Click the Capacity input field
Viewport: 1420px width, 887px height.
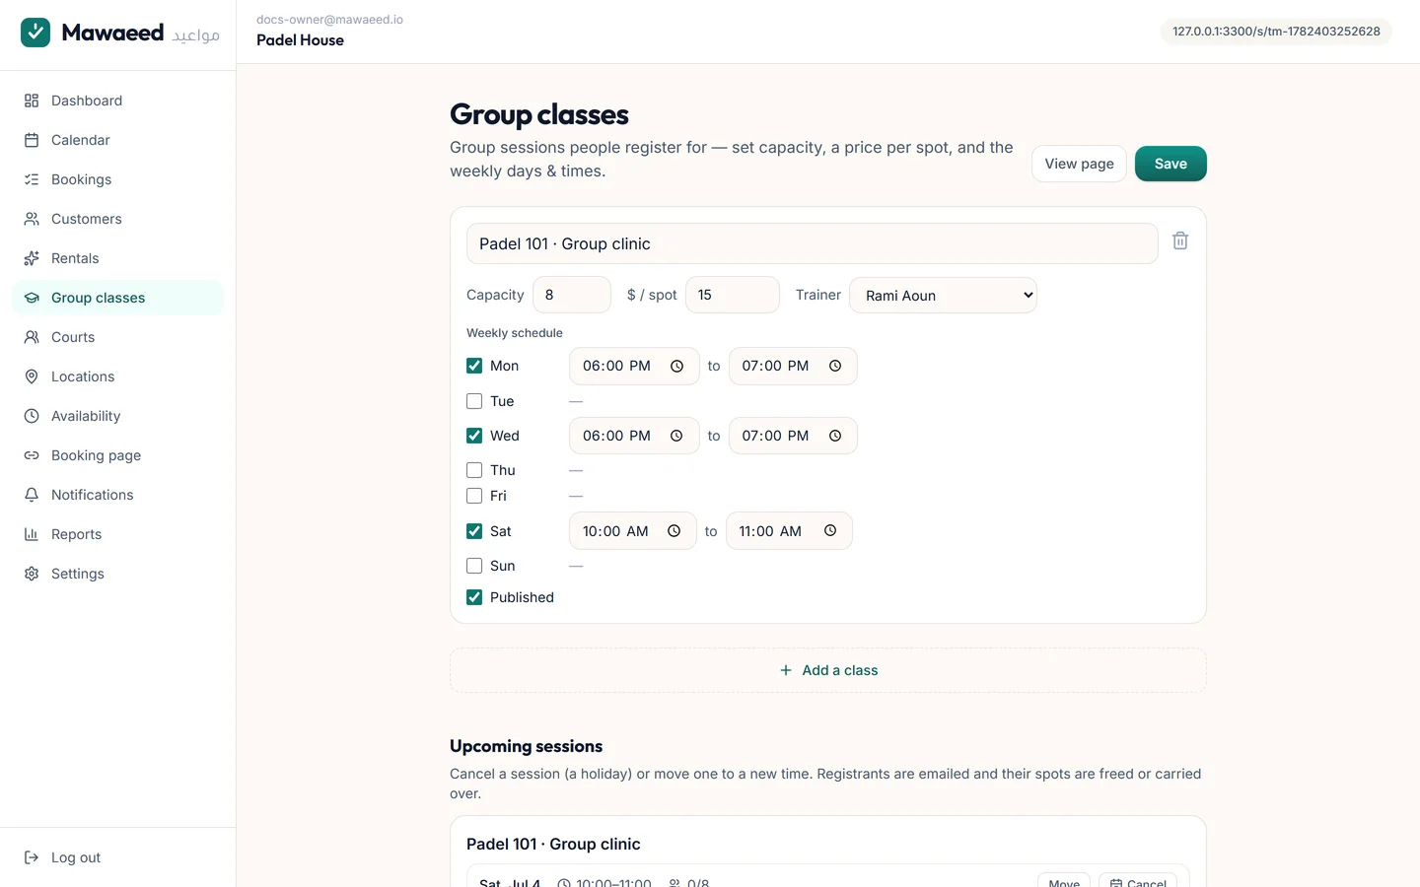click(x=572, y=295)
